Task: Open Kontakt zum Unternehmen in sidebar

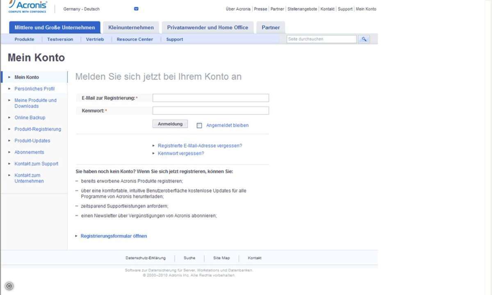Action: coord(29,178)
